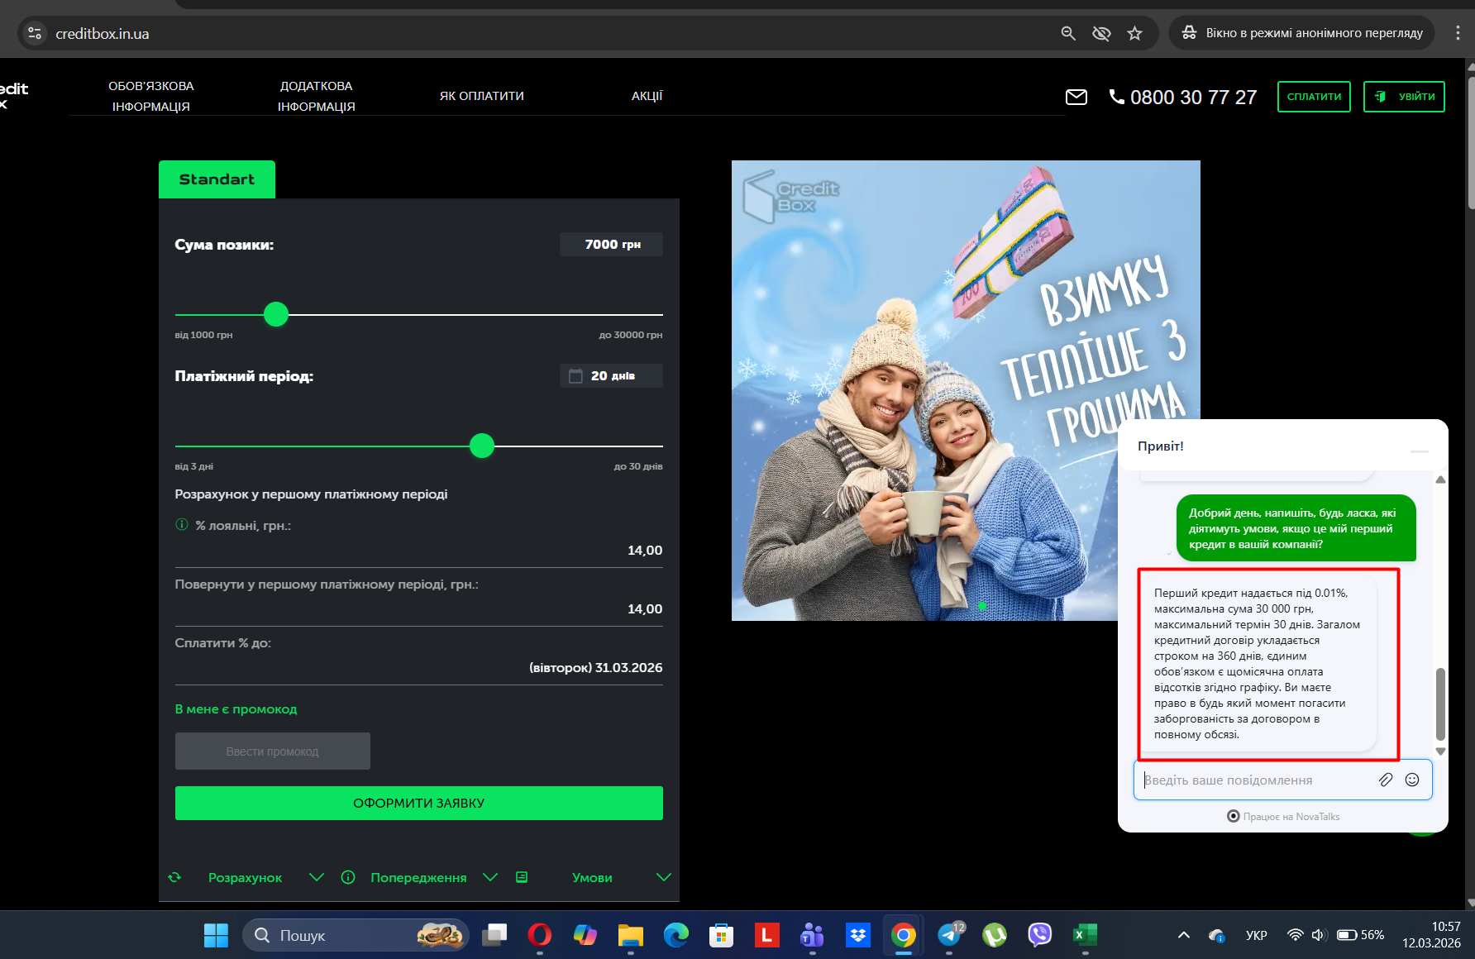Screen dimensions: 1475x959
Task: Click the loan amount slider handle
Action: point(276,314)
